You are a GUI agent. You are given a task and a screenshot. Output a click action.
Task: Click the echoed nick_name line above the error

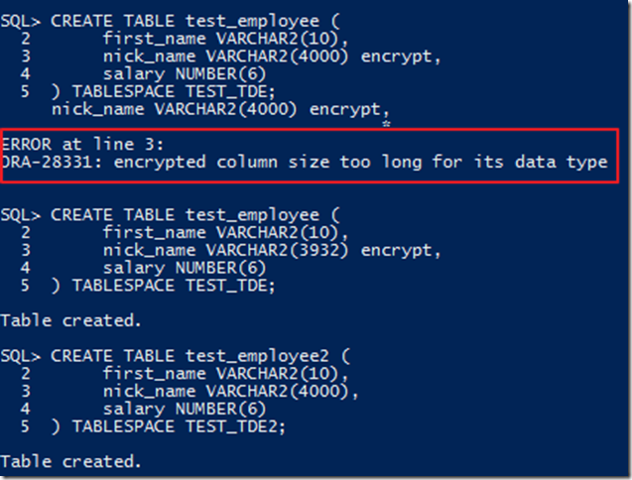pyautogui.click(x=220, y=108)
